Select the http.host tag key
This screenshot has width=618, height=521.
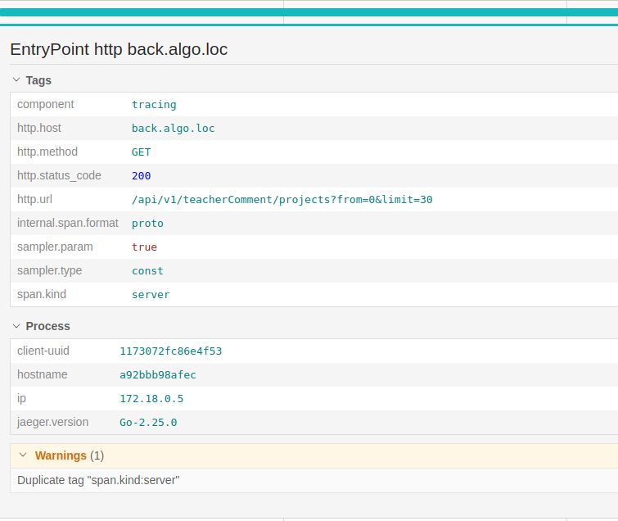[39, 128]
